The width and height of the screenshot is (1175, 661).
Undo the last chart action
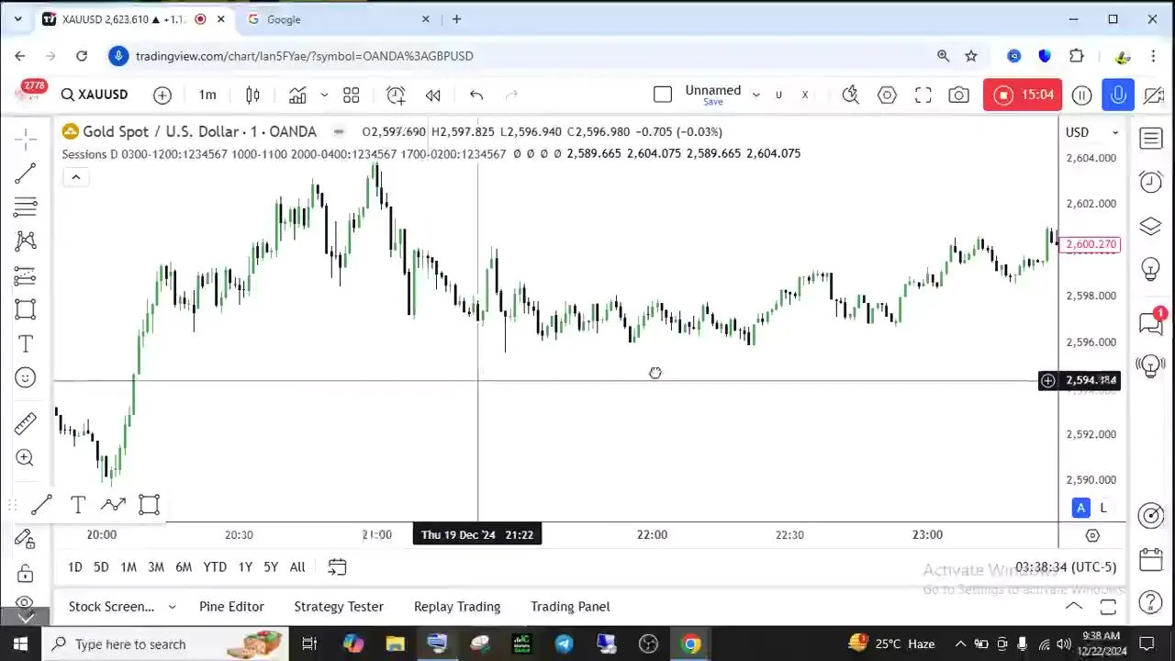point(476,95)
